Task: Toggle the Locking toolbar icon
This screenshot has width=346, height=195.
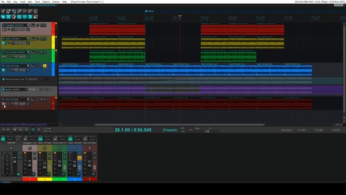Action: point(35,17)
